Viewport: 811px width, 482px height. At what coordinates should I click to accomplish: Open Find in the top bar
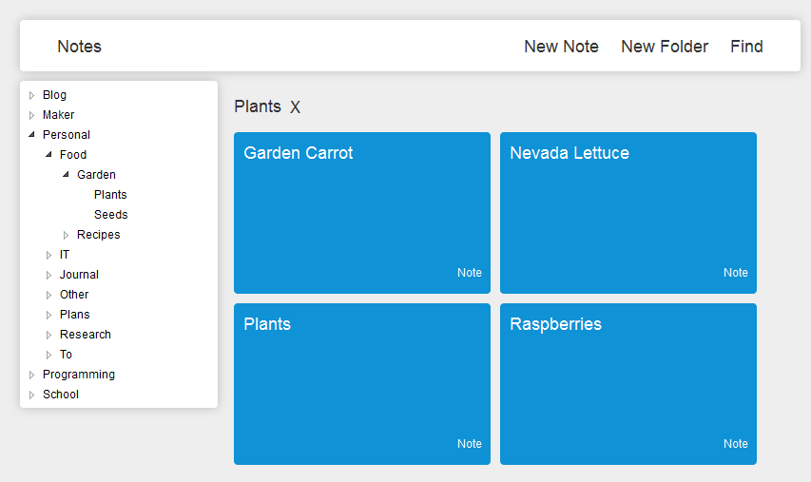coord(746,47)
